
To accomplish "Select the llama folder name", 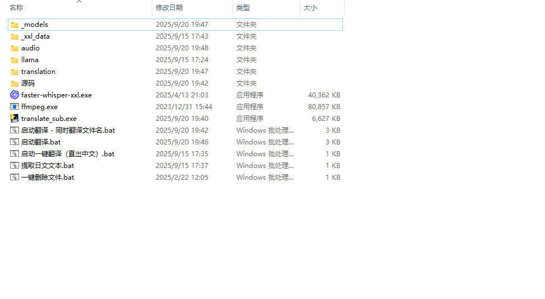I will click(30, 60).
